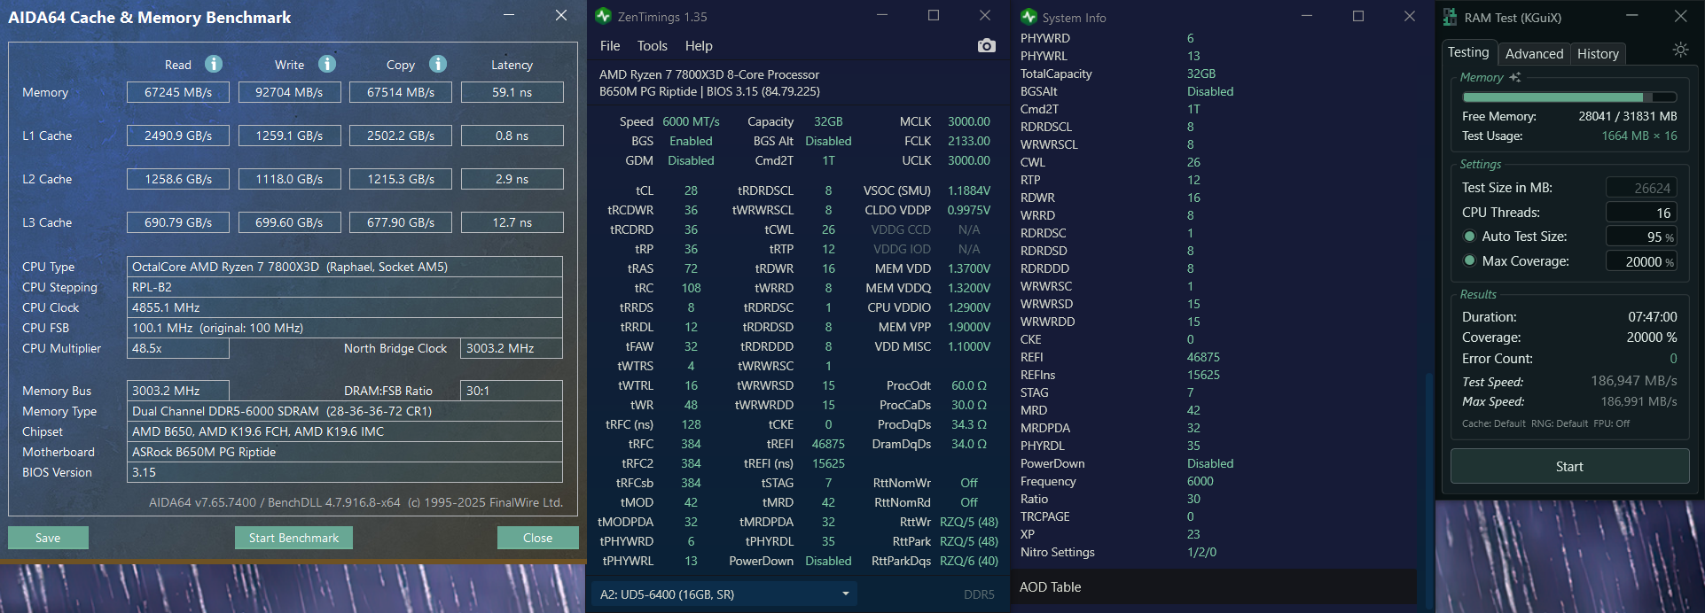The width and height of the screenshot is (1705, 613).
Task: Click the VSOC (SMU) voltage 1.1884V
Action: click(x=969, y=190)
